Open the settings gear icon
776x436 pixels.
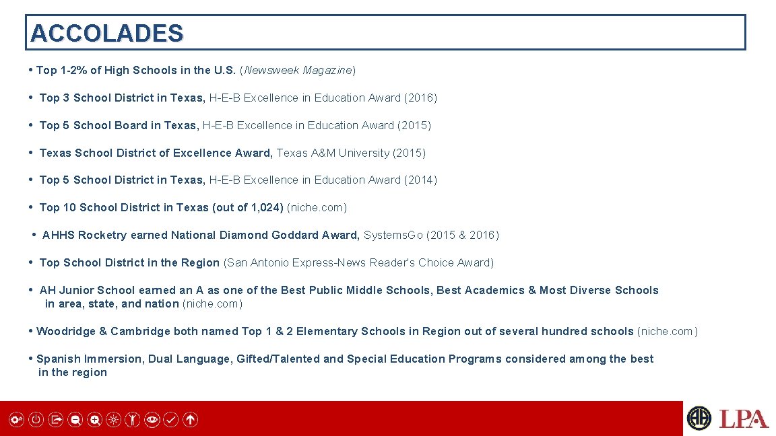[x=18, y=420]
